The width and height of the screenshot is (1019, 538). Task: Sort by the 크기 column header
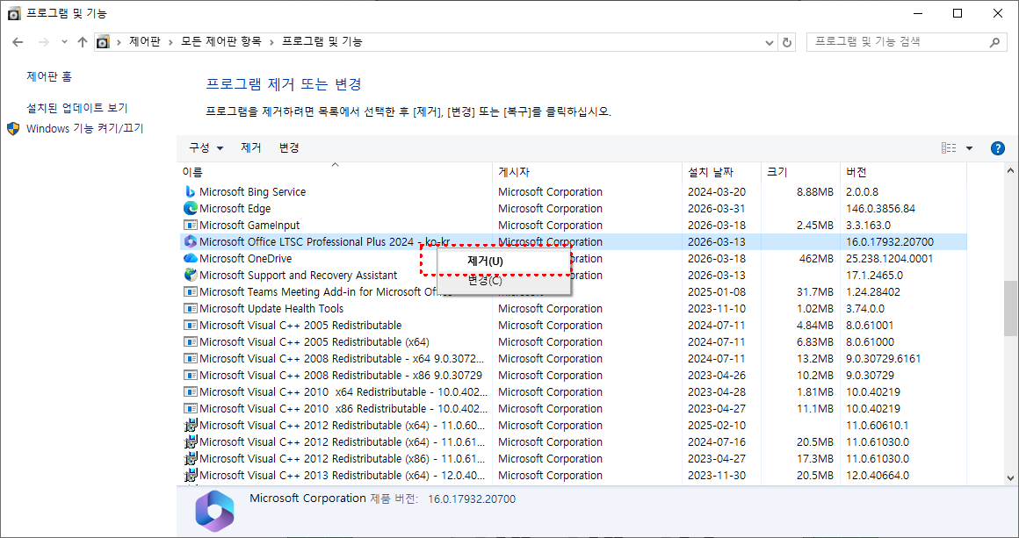800,173
